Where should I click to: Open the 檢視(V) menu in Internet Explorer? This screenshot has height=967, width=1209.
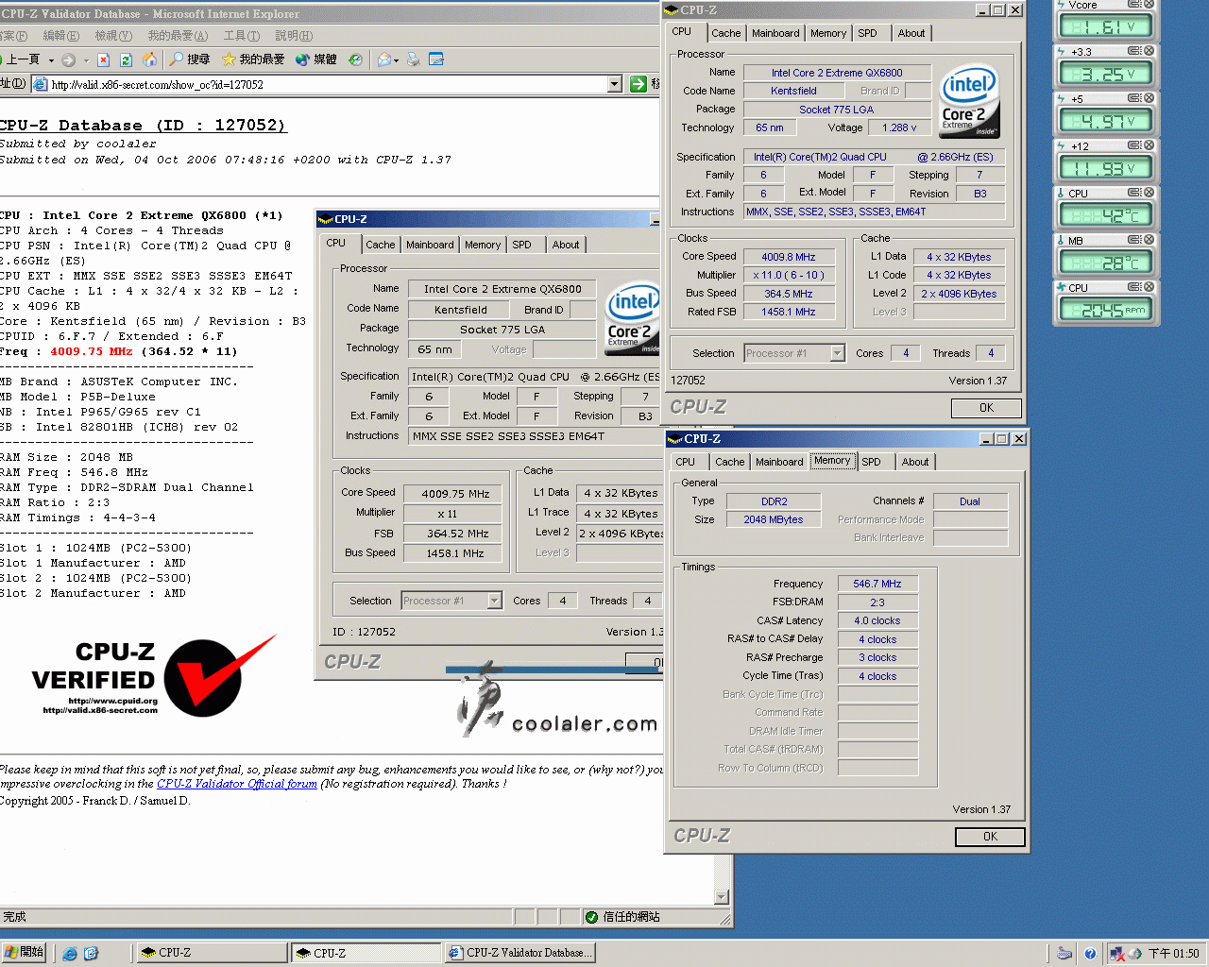pyautogui.click(x=113, y=35)
